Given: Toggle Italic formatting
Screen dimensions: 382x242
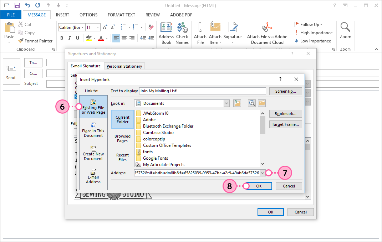Looking at the screenshot, I should tap(70, 38).
